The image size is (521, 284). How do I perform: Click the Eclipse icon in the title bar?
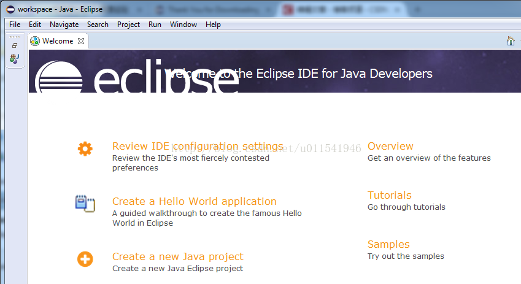(x=10, y=9)
